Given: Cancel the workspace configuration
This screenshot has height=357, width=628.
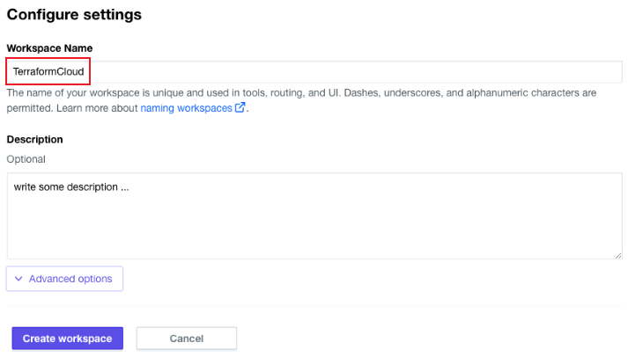Looking at the screenshot, I should [x=187, y=339].
